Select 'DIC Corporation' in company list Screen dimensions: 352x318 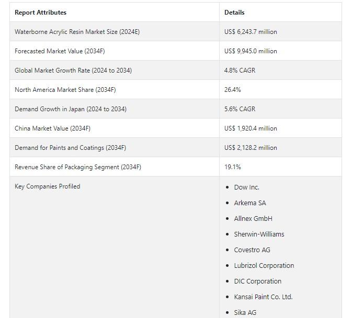tap(257, 281)
